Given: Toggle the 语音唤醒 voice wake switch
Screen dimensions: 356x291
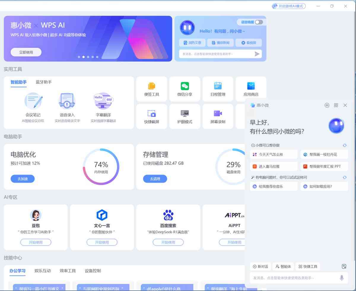Looking at the screenshot, I should click(258, 22).
